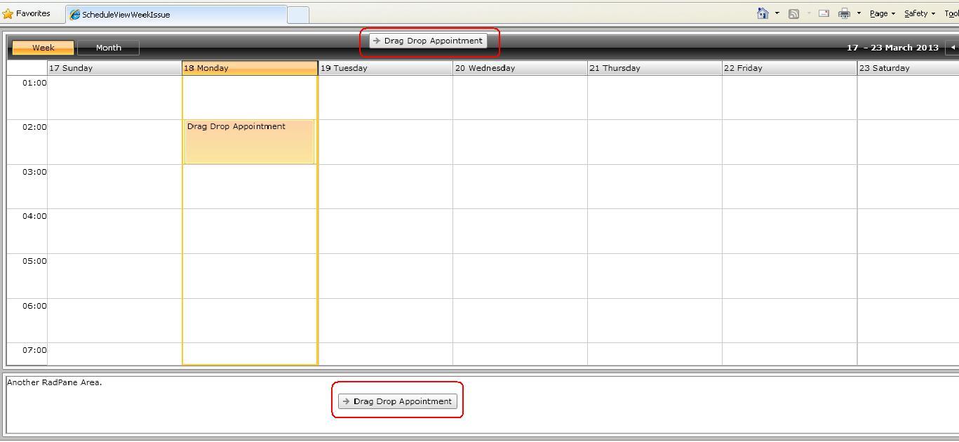Switch schedule to Month view
Image resolution: width=959 pixels, height=442 pixels.
[x=108, y=48]
